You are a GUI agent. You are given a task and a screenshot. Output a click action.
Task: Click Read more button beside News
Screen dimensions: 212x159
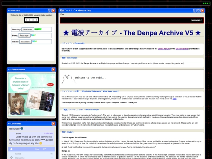click(24, 36)
